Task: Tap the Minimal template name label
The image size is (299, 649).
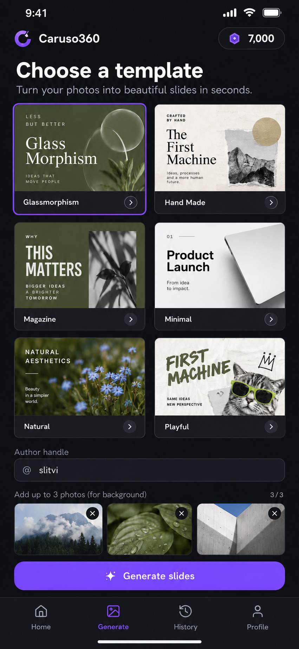Action: coord(178,319)
